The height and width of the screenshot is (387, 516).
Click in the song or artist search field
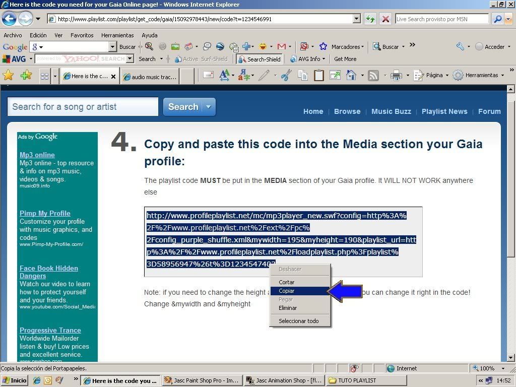[x=83, y=107]
